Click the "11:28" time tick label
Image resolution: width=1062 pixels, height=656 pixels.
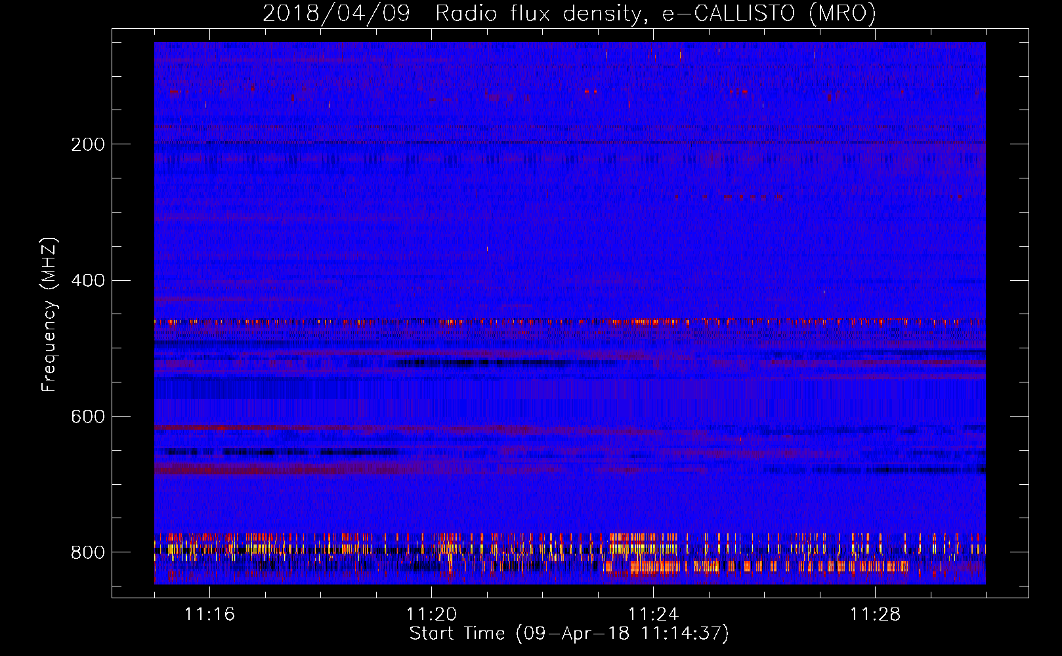pyautogui.click(x=875, y=614)
